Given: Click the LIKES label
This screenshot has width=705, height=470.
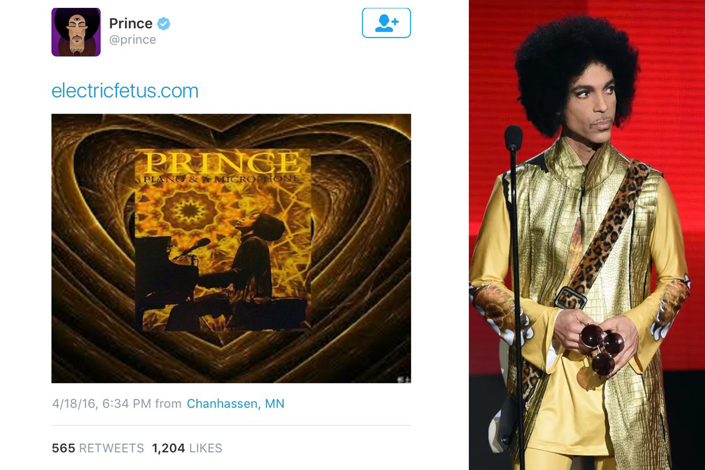Looking at the screenshot, I should [x=206, y=448].
